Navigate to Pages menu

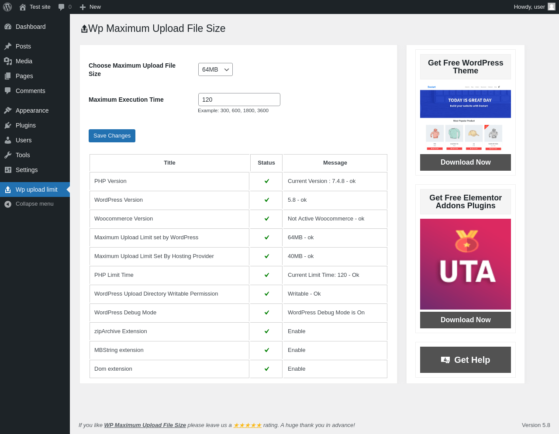pos(35,76)
